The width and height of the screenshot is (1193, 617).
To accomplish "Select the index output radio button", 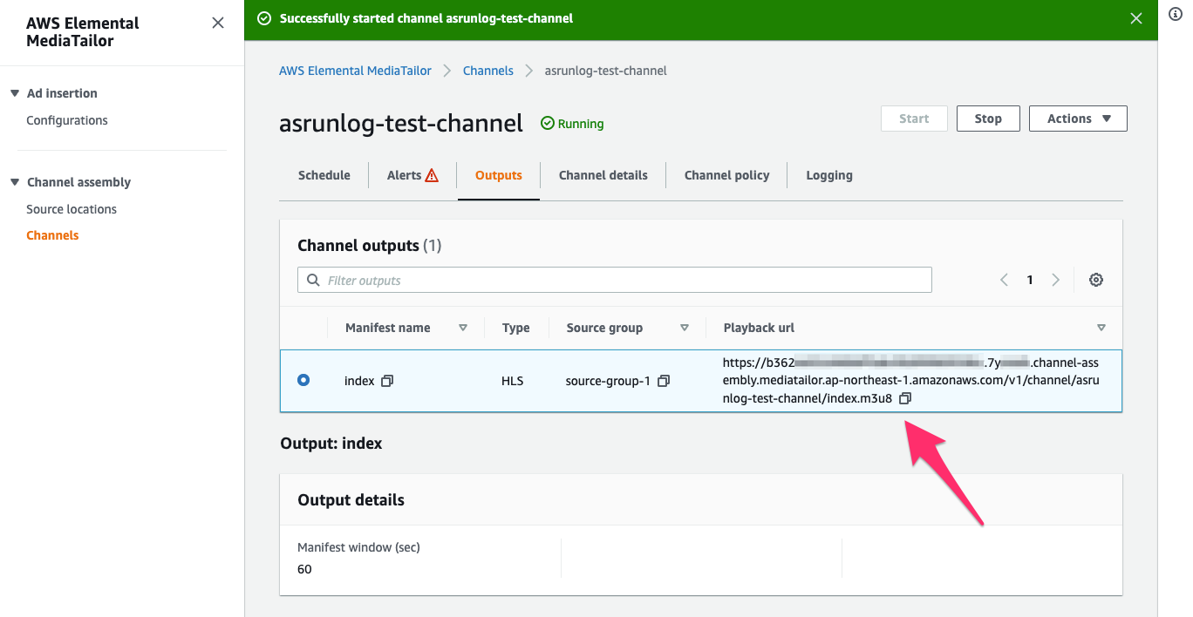I will [x=303, y=380].
